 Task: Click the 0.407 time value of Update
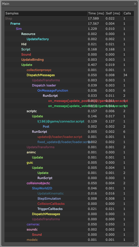tap(92, 65)
